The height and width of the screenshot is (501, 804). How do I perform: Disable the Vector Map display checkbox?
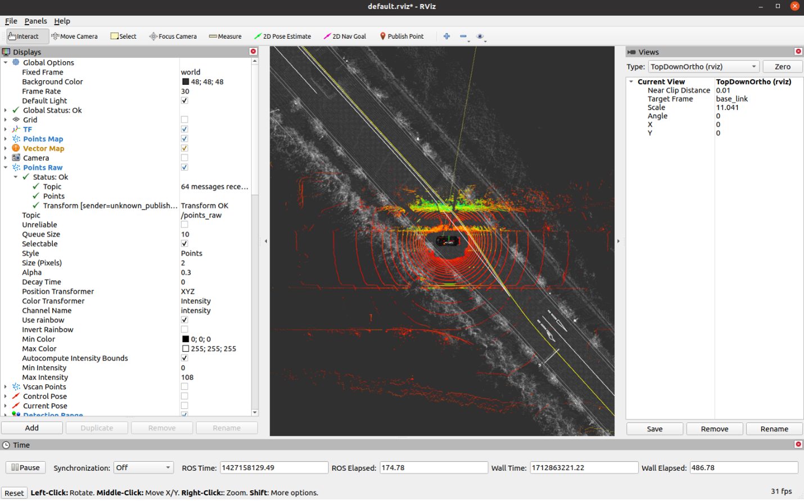click(x=184, y=148)
